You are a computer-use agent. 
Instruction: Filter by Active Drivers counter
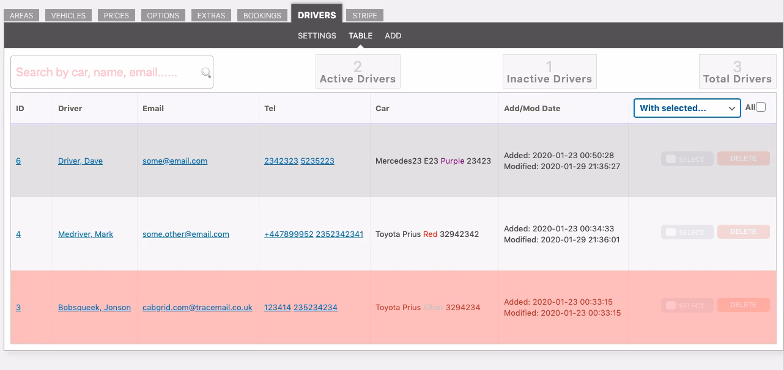click(x=358, y=71)
